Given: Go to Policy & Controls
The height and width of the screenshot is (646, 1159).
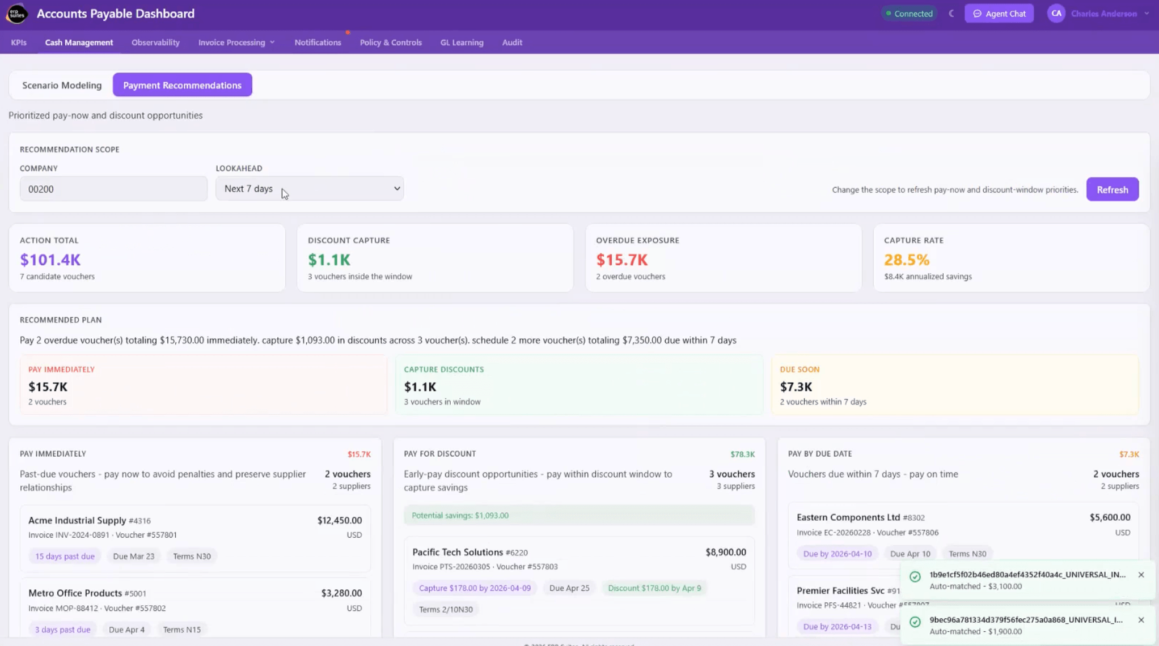Looking at the screenshot, I should point(391,42).
